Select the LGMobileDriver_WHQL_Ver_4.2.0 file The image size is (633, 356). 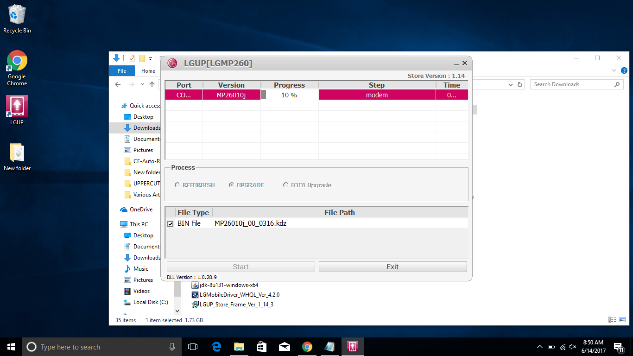tap(236, 295)
